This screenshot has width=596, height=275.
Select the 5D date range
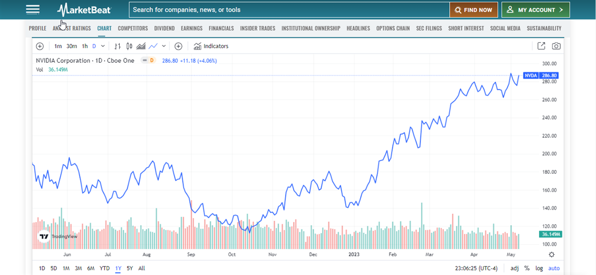(x=54, y=268)
